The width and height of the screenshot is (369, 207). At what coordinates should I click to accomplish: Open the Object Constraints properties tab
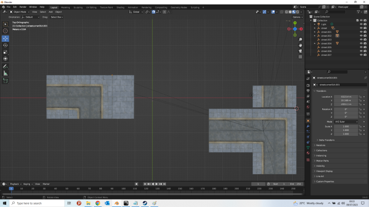pyautogui.click(x=308, y=142)
